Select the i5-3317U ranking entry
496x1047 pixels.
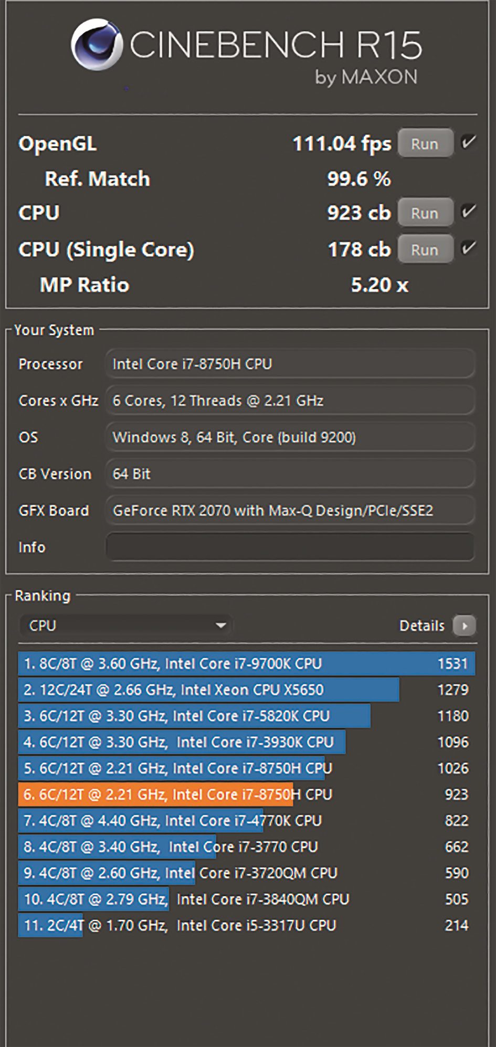coord(247,925)
